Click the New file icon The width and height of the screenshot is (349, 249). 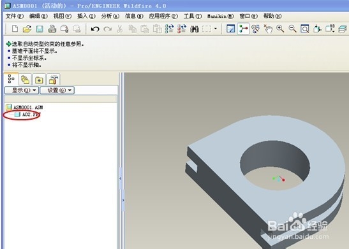[x=15, y=29]
